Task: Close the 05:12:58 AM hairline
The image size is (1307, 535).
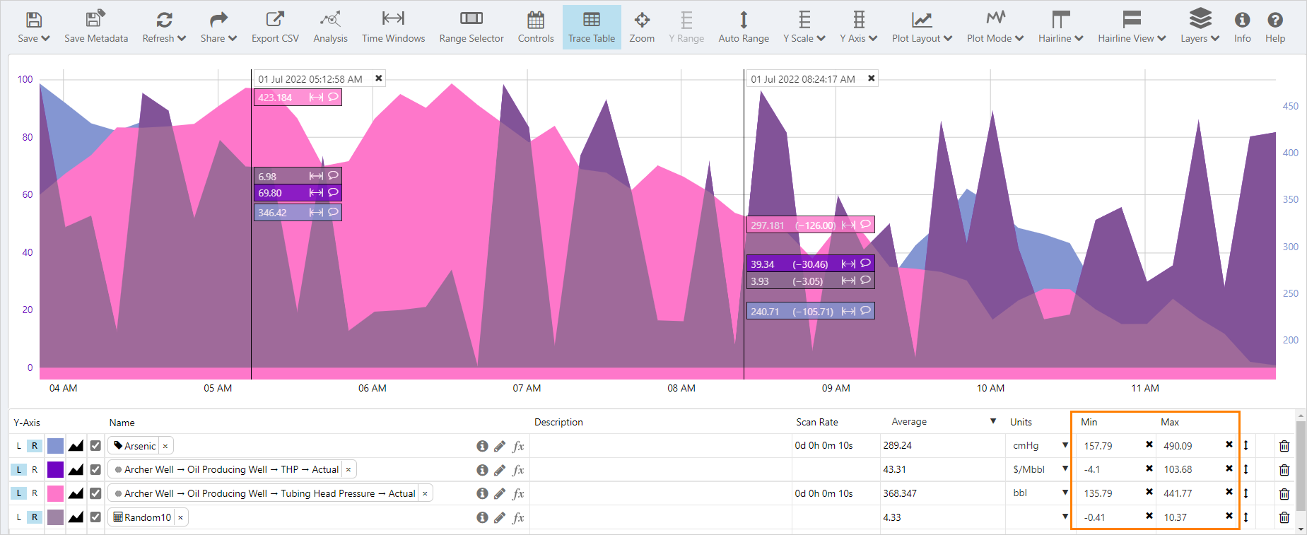Action: (x=379, y=78)
